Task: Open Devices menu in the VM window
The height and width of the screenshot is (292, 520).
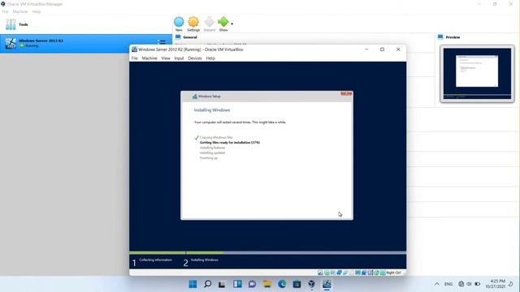Action: (x=195, y=58)
